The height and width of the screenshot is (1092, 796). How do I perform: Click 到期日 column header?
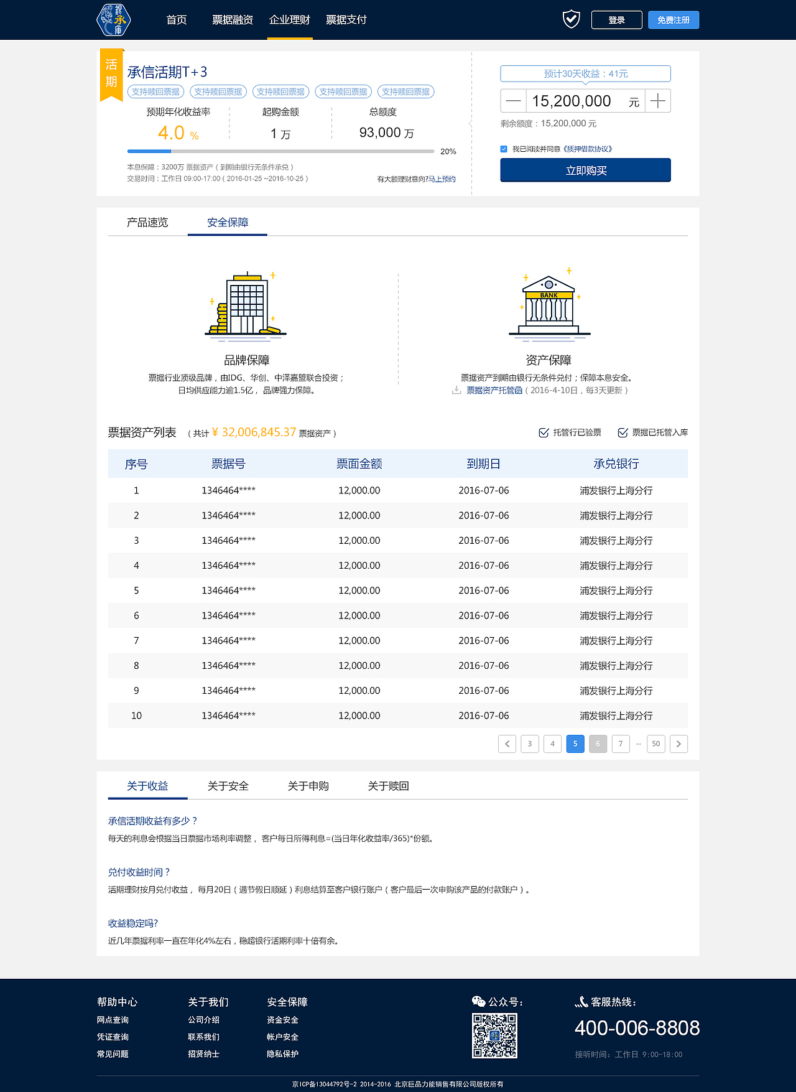484,464
